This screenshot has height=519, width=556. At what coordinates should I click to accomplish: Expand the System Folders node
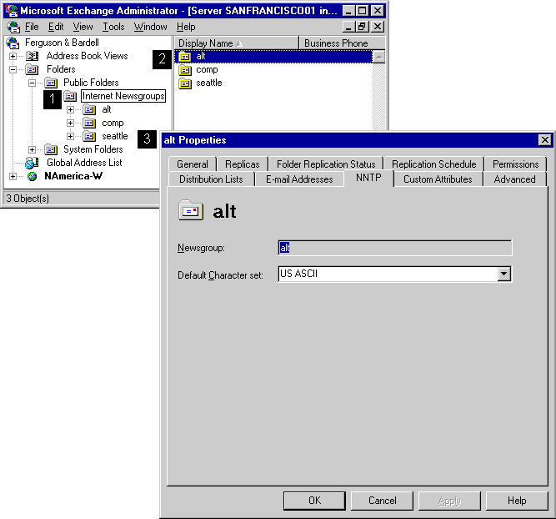[32, 150]
